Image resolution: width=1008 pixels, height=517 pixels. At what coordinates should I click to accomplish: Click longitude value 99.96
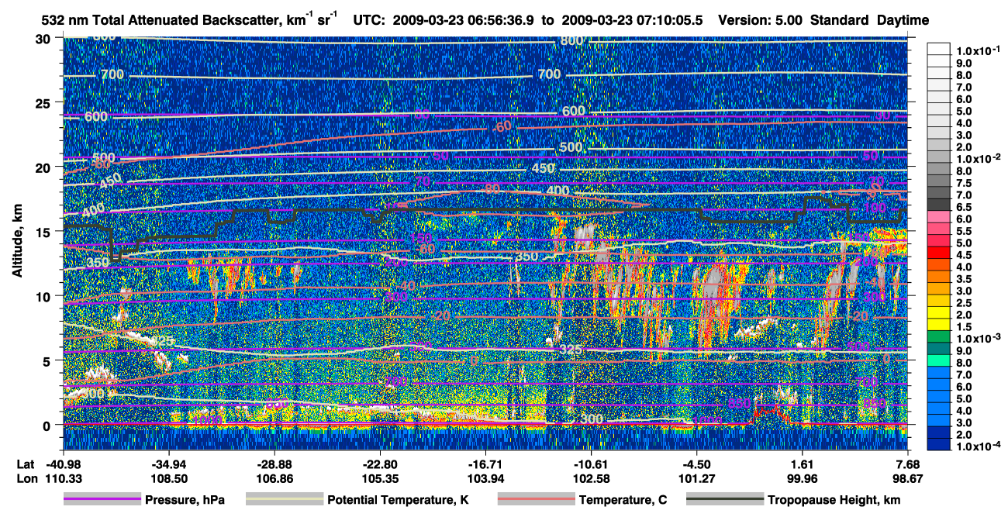point(803,478)
